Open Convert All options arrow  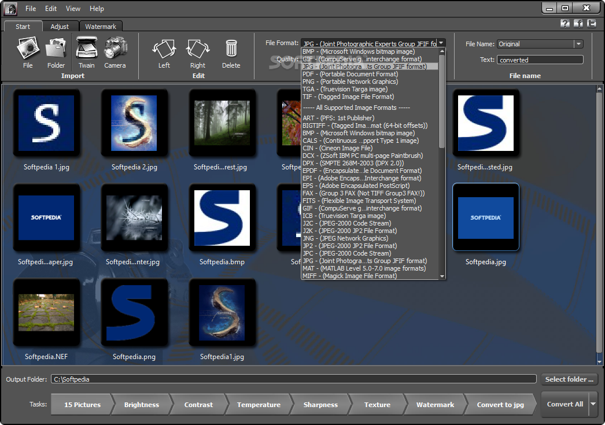pos(593,404)
